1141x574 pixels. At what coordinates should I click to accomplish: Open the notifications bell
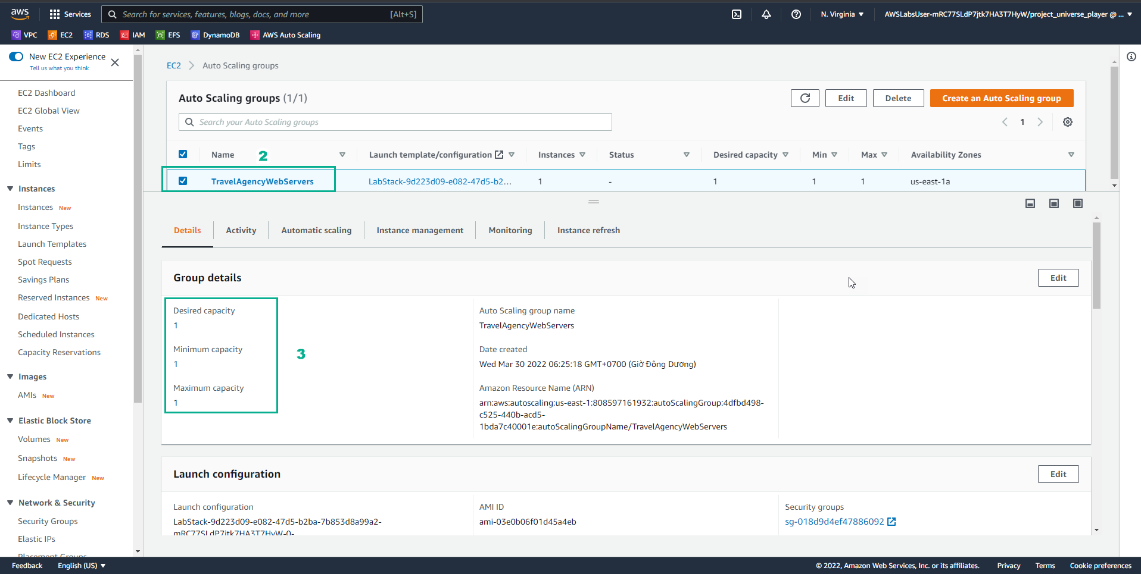point(766,14)
